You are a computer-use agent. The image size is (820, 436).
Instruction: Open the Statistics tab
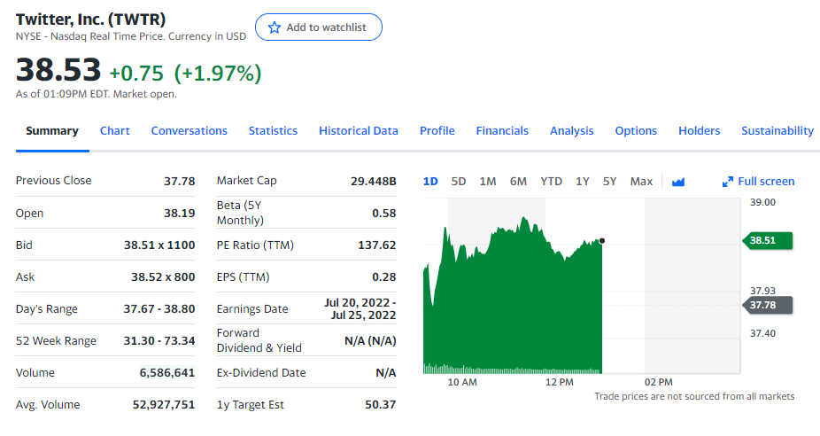(x=273, y=131)
